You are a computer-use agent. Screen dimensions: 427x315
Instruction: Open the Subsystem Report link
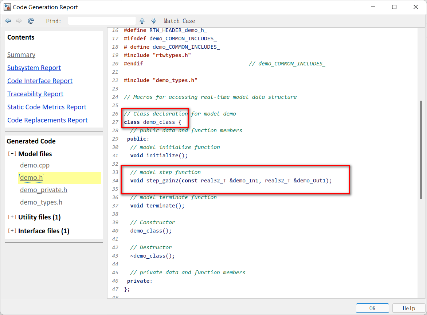(34, 68)
